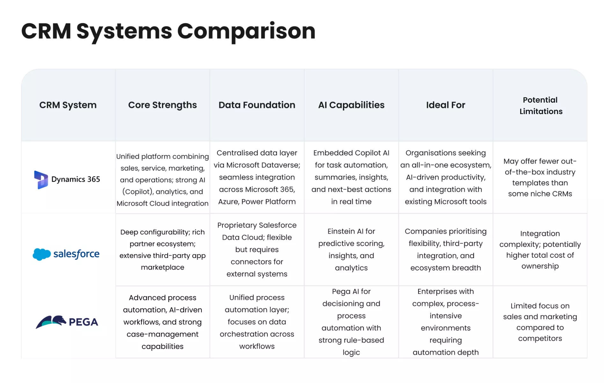This screenshot has height=383, width=604.
Task: Click the "CRM System" column header
Action: [x=68, y=105]
